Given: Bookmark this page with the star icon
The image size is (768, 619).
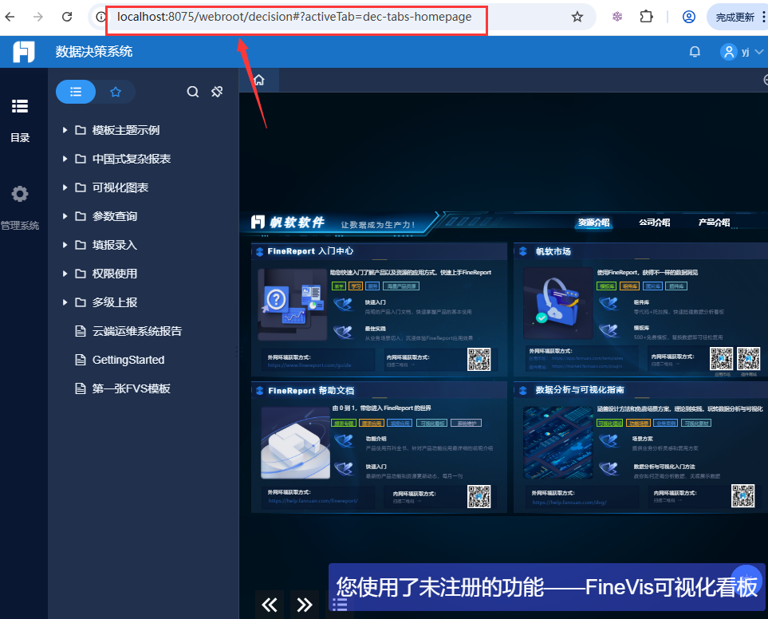Looking at the screenshot, I should (577, 17).
